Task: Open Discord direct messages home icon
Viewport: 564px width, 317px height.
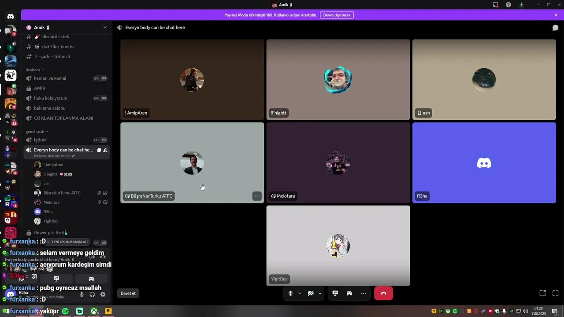Action: pyautogui.click(x=11, y=16)
